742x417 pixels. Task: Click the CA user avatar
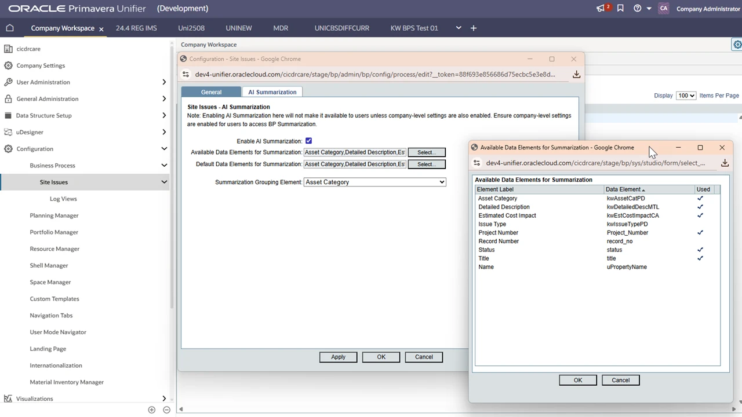pos(664,8)
